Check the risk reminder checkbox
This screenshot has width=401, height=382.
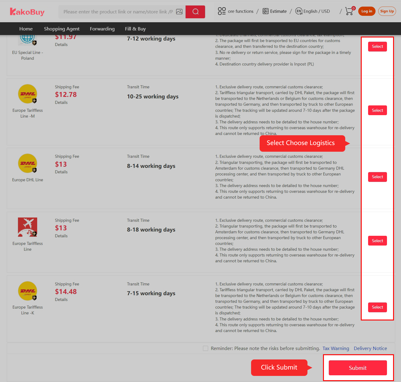[x=205, y=348]
